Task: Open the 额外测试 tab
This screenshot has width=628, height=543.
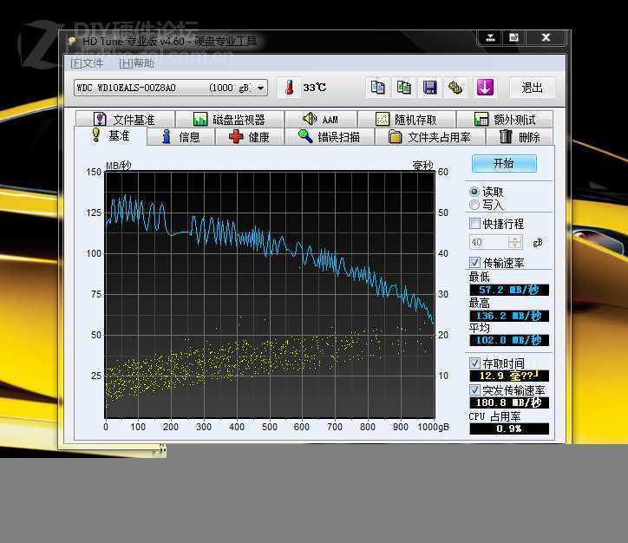Action: click(505, 120)
